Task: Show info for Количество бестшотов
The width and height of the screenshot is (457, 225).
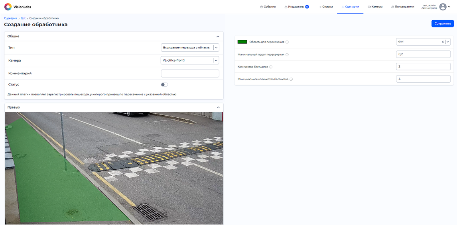Action: click(271, 67)
